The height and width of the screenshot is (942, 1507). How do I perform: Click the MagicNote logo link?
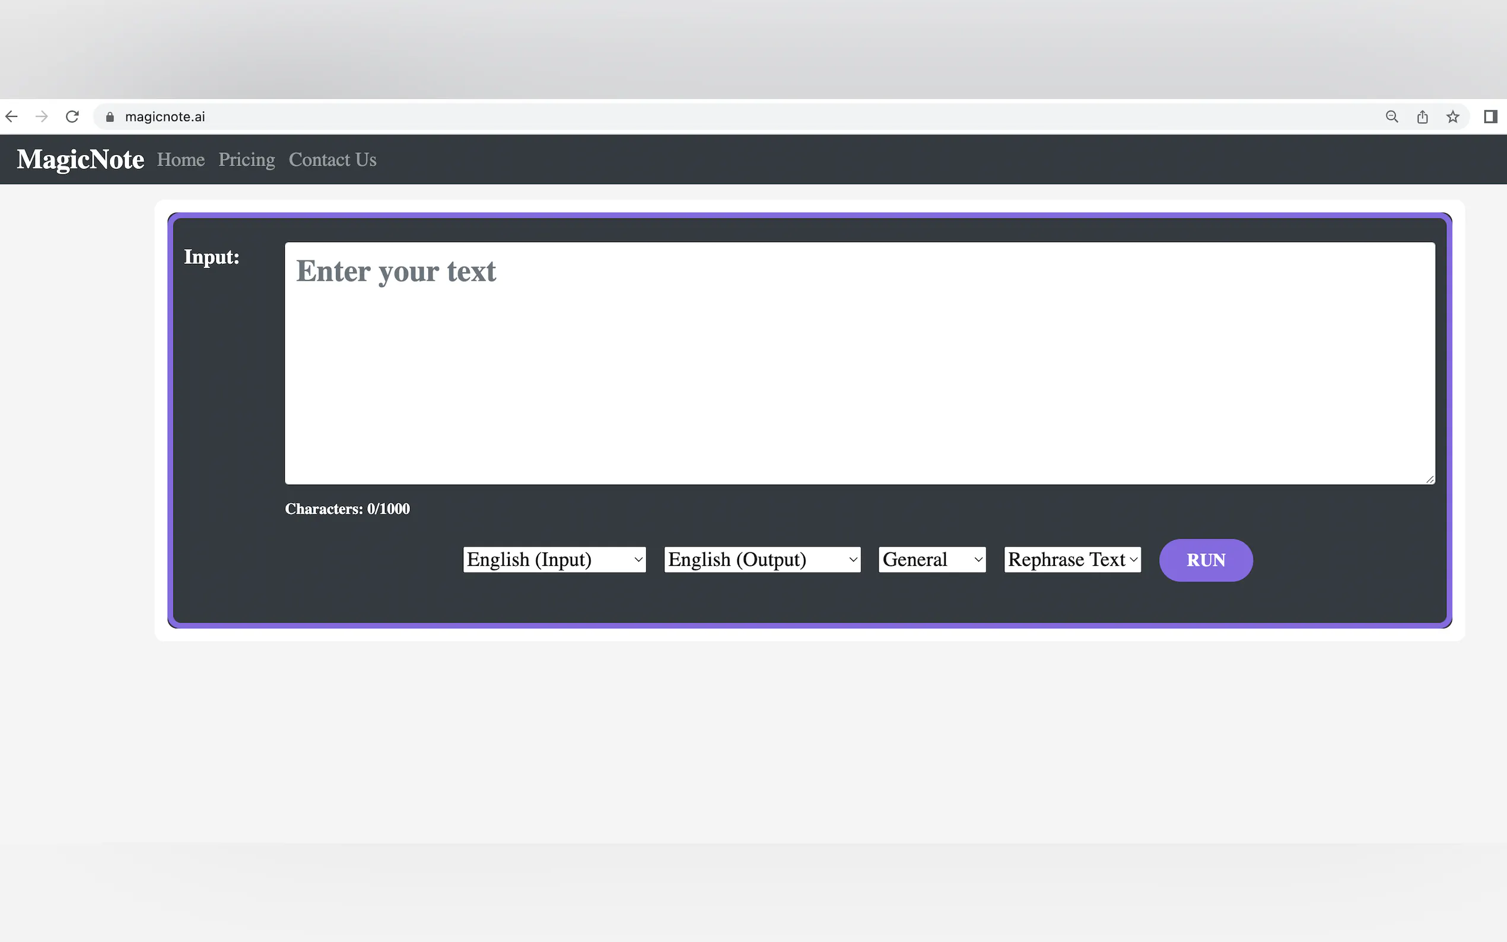pyautogui.click(x=80, y=160)
